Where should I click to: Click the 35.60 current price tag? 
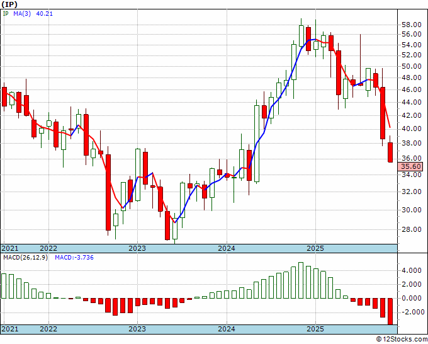(411, 166)
